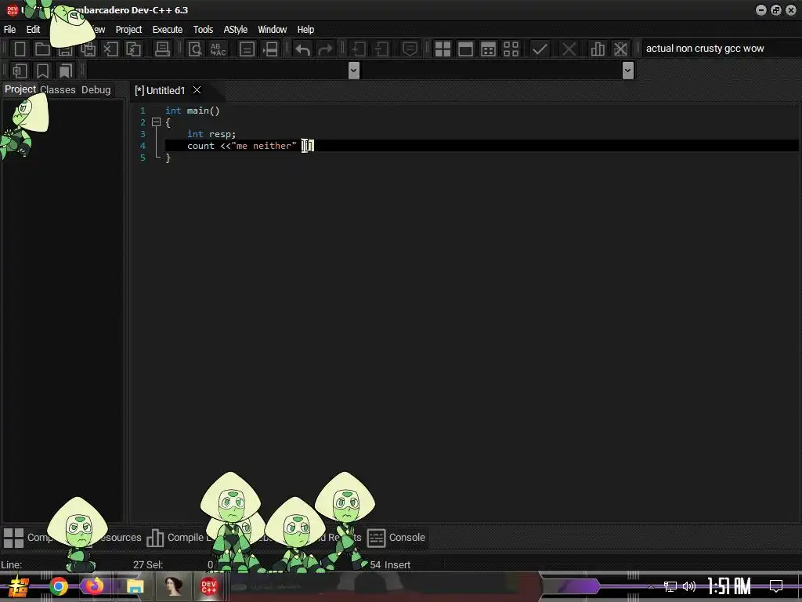802x602 pixels.
Task: Run the program with the window icon
Action: [x=465, y=49]
